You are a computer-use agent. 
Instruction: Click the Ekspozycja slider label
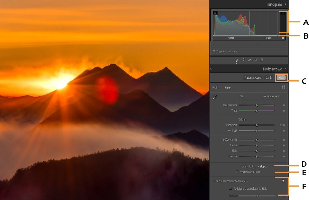pos(231,125)
